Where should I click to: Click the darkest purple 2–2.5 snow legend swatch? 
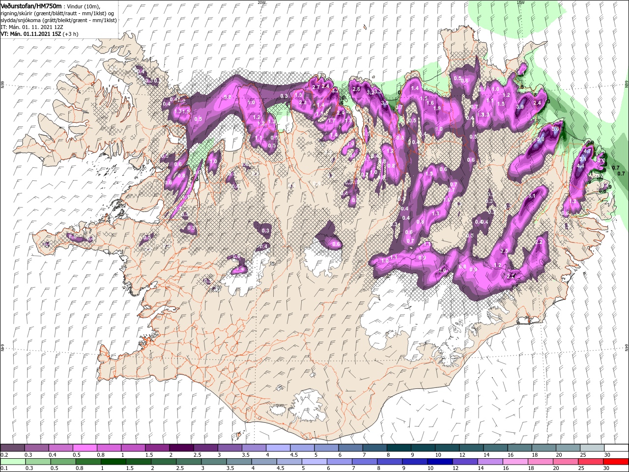click(x=181, y=447)
